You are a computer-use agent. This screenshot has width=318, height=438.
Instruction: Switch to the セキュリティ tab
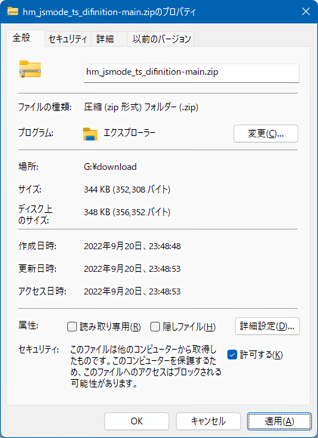[x=68, y=39]
